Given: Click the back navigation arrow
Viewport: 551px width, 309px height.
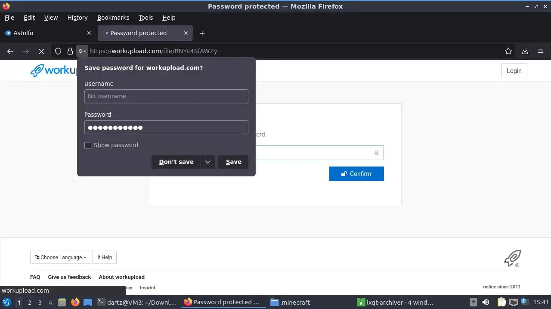Looking at the screenshot, I should pos(10,51).
